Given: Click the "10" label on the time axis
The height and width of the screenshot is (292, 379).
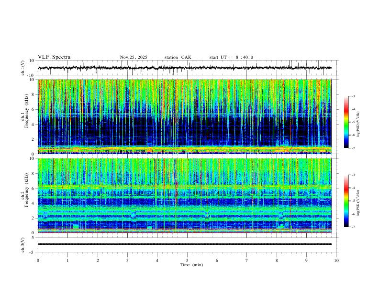Looking at the screenshot, I should (336, 261).
